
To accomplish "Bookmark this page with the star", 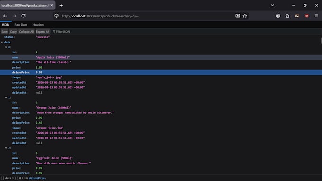I will (x=245, y=16).
